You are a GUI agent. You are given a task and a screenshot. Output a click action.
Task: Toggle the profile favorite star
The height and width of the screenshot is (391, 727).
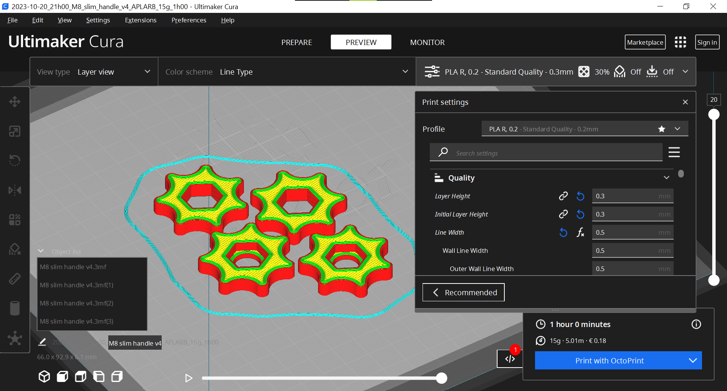(x=661, y=129)
